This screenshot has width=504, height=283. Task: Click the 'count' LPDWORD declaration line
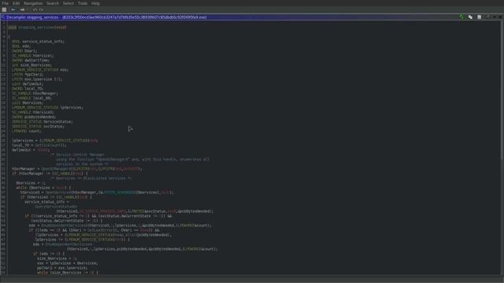click(x=27, y=131)
